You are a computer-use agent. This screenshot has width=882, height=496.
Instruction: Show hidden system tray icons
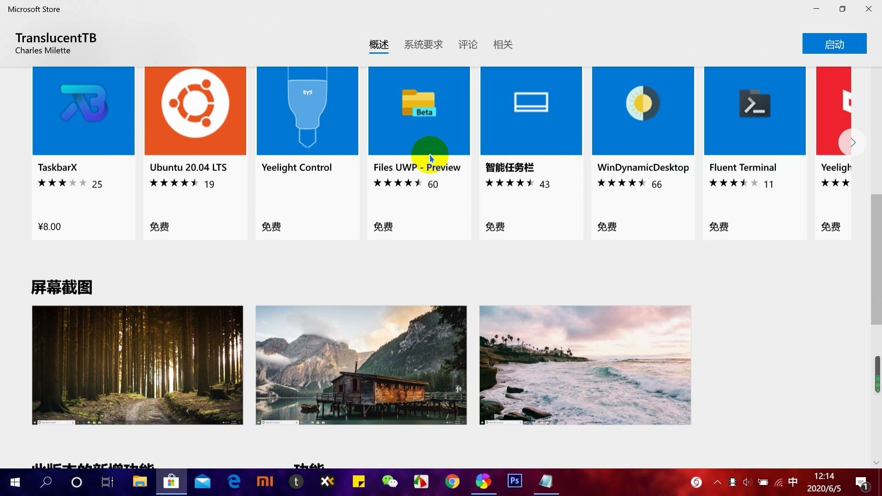[717, 482]
